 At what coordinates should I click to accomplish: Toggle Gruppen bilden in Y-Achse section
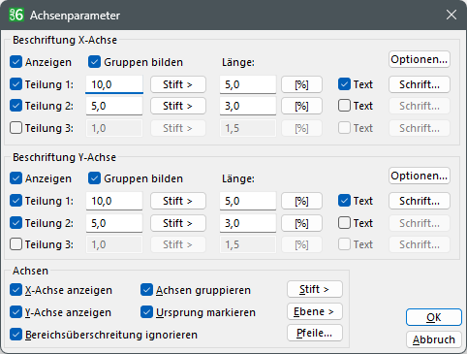pyautogui.click(x=94, y=178)
